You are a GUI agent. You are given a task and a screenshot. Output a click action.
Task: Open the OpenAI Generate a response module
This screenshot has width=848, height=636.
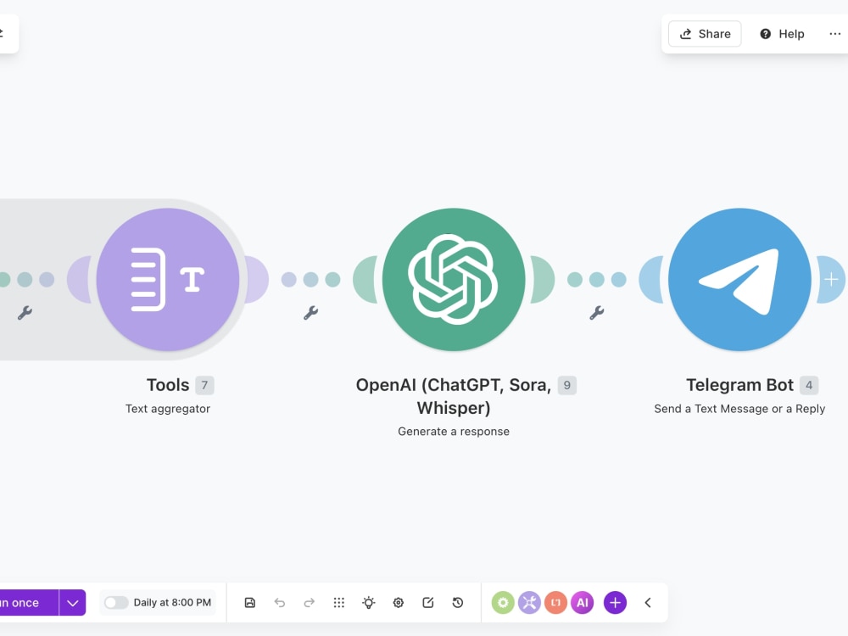(x=453, y=280)
